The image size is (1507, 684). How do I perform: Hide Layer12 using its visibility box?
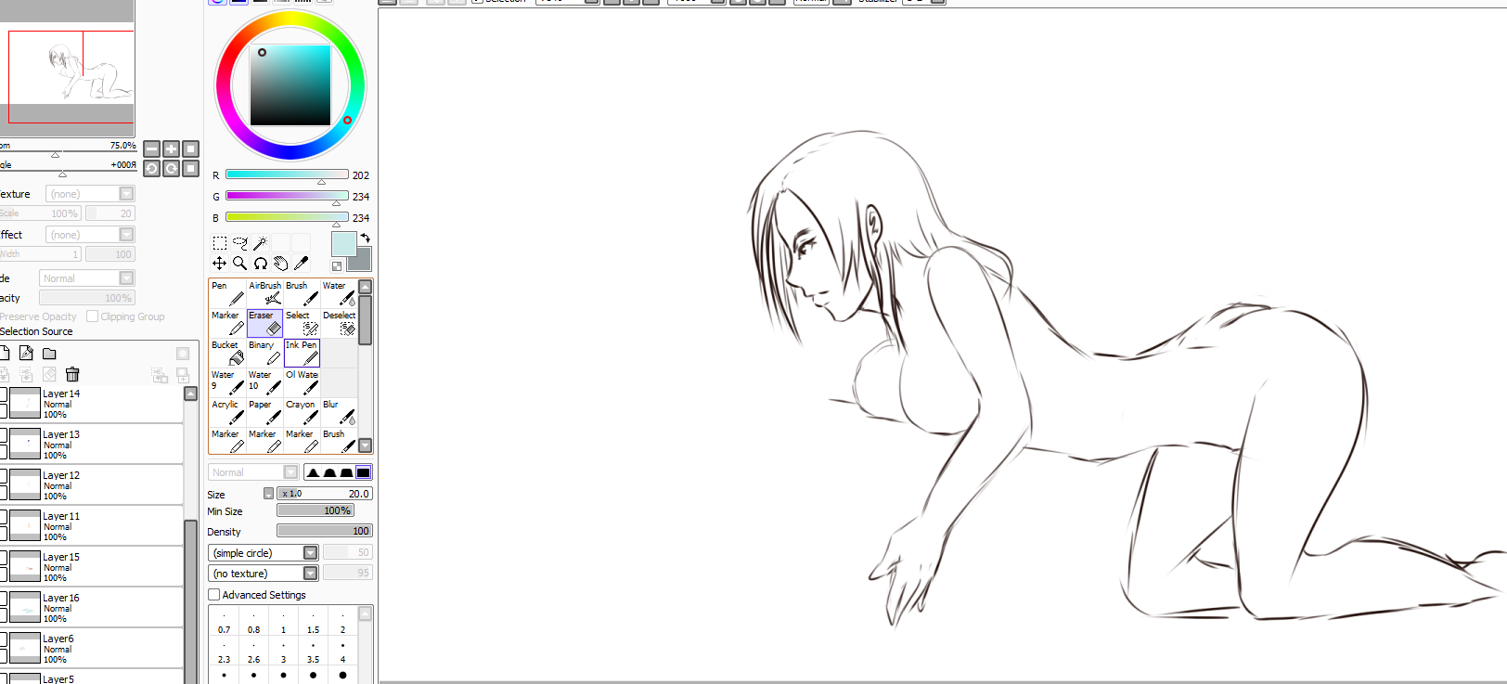pyautogui.click(x=3, y=477)
